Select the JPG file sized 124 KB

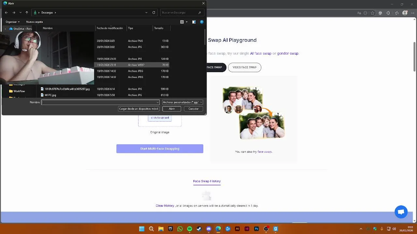(x=132, y=59)
